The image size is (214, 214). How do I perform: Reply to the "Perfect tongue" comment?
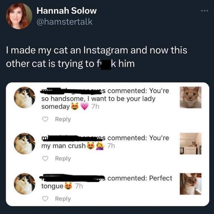(63, 199)
